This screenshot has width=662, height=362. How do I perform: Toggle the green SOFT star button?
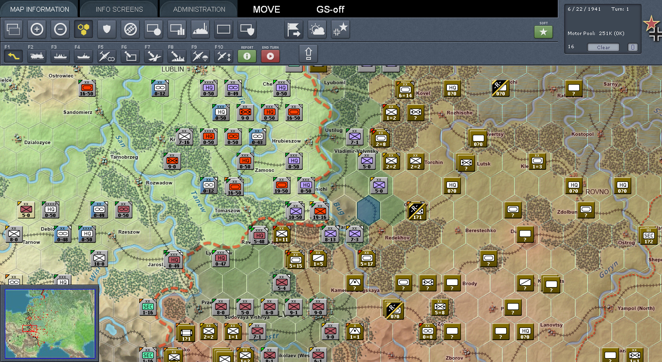[543, 32]
